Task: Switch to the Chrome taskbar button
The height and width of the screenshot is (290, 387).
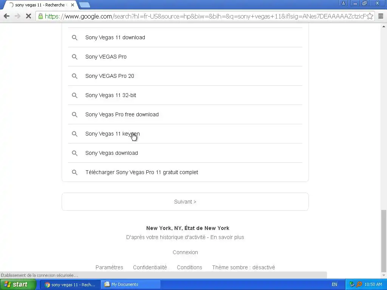Action: [70, 285]
